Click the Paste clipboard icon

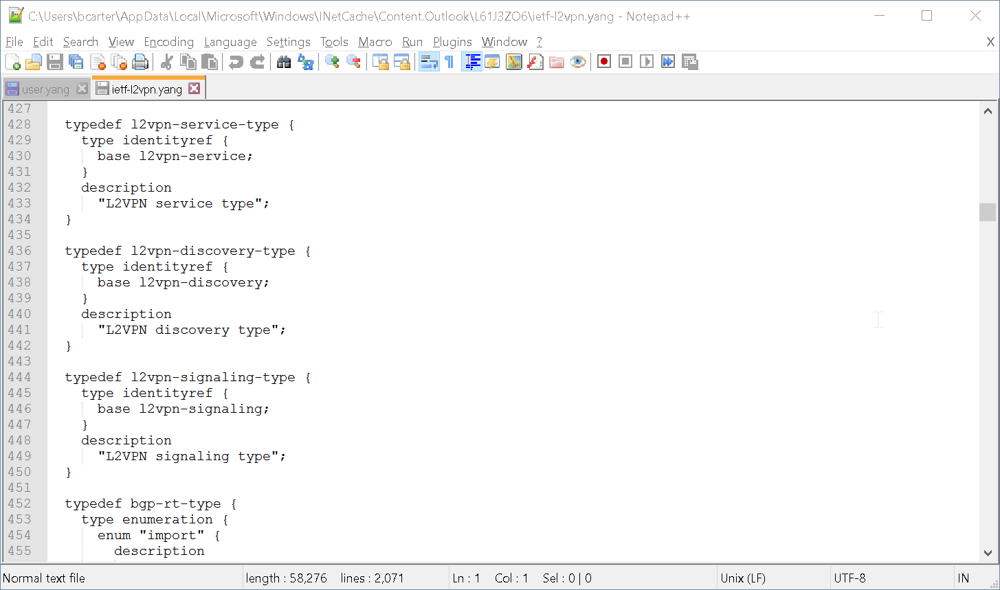[210, 62]
